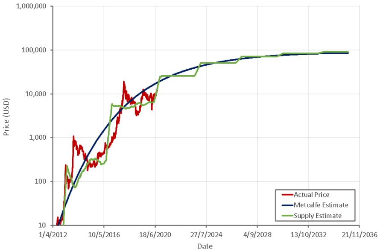Click the 1,000 y-axis label
Viewport: 386px width, 252px height.
pos(38,138)
